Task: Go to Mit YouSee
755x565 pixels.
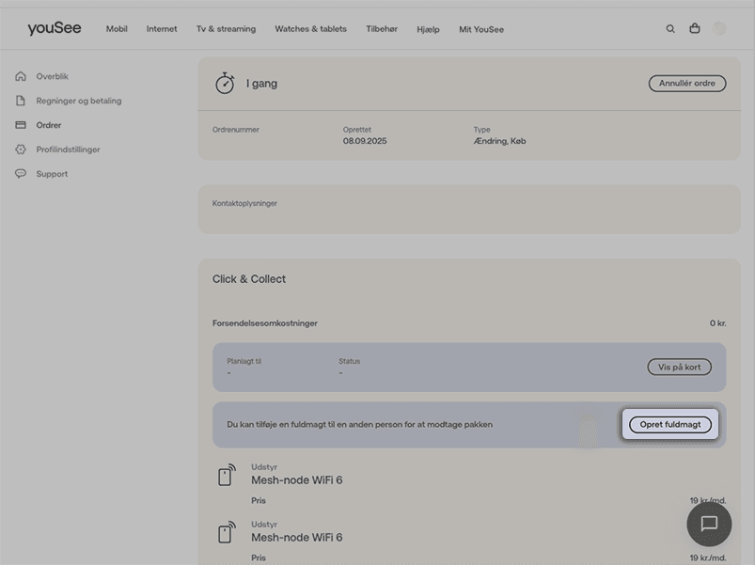Action: [481, 29]
